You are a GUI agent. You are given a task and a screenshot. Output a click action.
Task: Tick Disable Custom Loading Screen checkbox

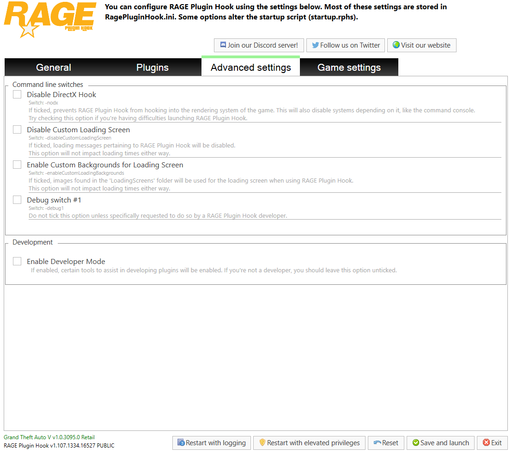point(17,129)
